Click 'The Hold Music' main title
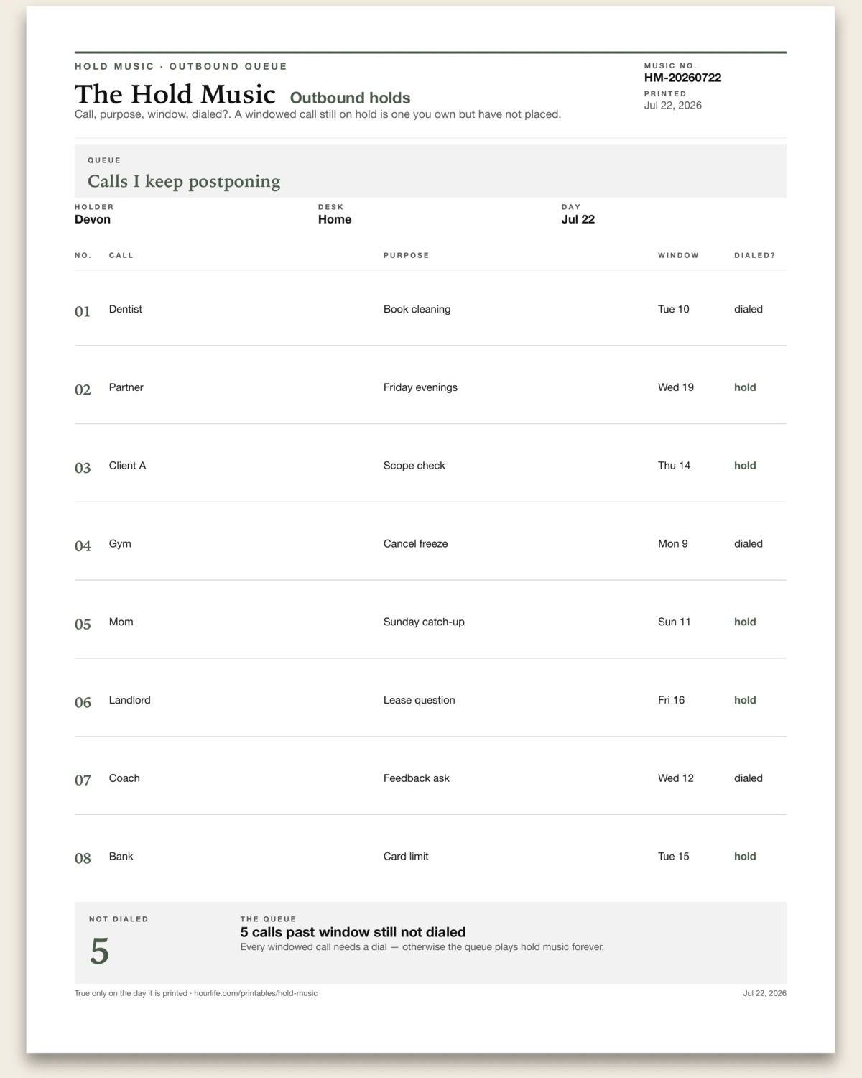The width and height of the screenshot is (862, 1078). coord(175,94)
